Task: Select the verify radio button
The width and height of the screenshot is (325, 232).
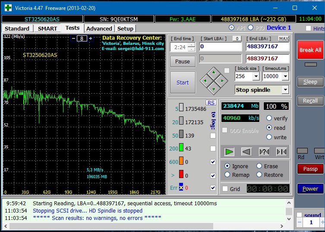Action: pyautogui.click(x=269, y=118)
